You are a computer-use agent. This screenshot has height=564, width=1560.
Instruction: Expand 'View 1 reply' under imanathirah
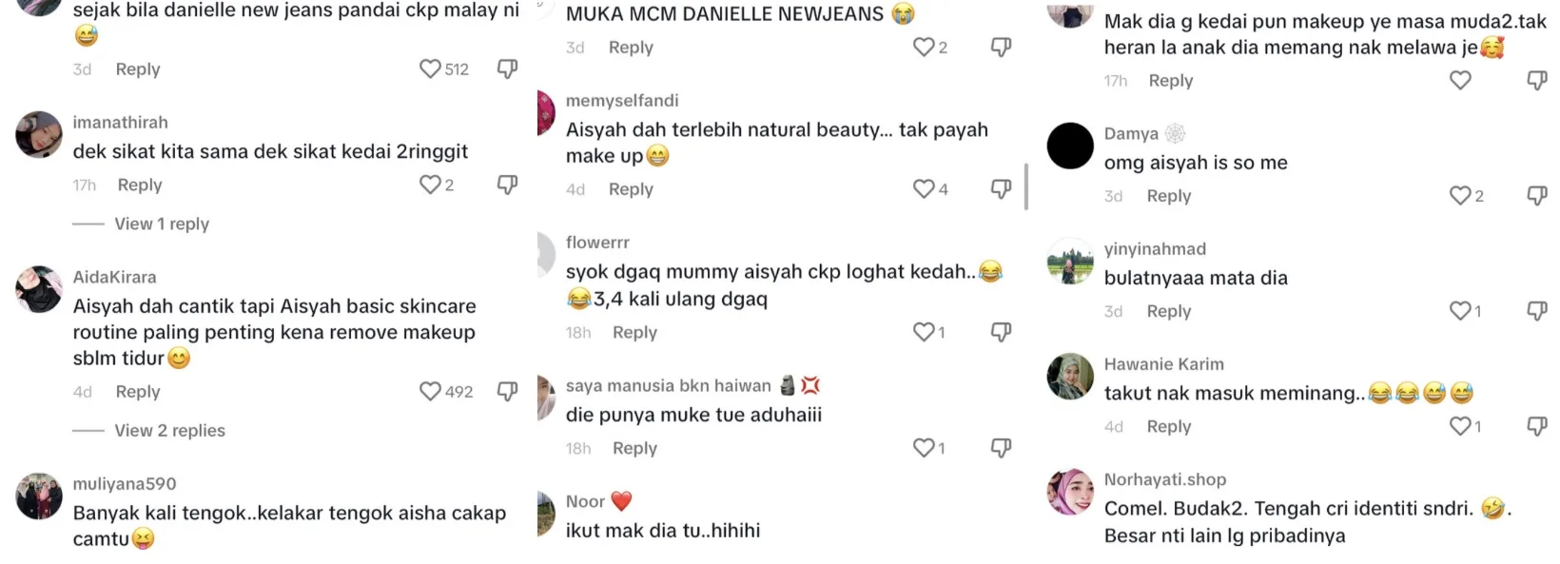(162, 224)
